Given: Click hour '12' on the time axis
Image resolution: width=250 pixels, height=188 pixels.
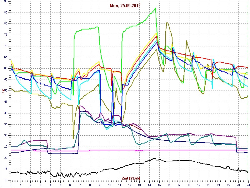Looking at the screenshot, I should 129,185.
